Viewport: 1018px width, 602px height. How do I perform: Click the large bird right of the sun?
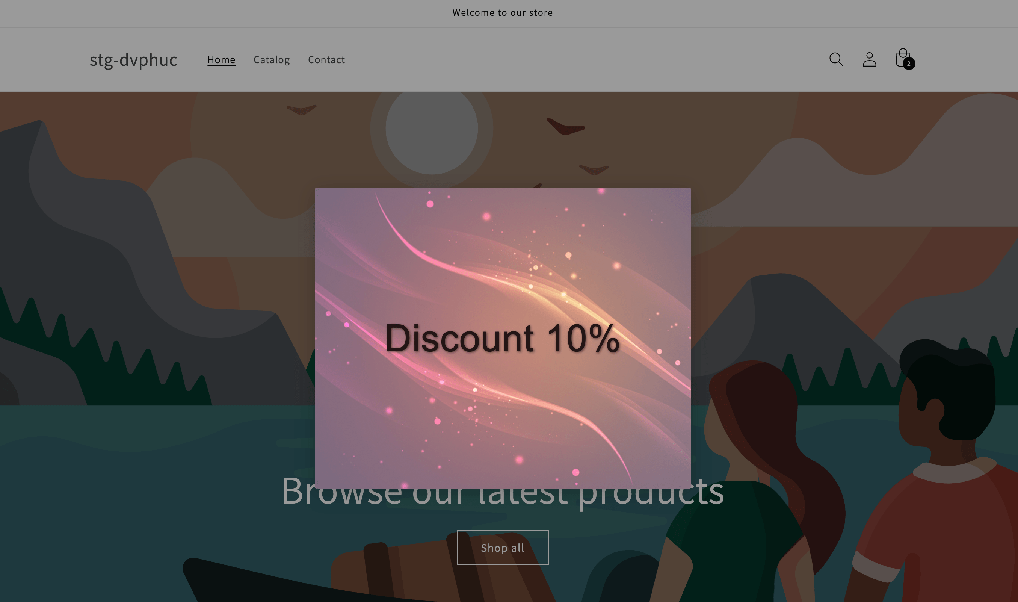click(565, 127)
